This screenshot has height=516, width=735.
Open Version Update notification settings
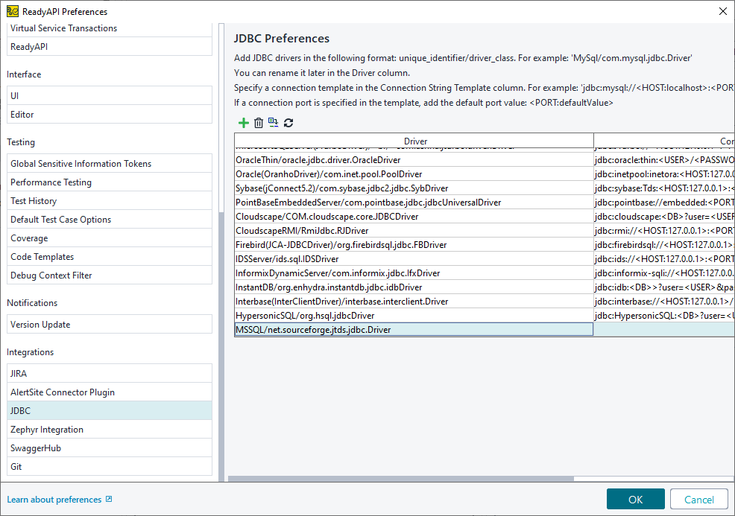[109, 324]
